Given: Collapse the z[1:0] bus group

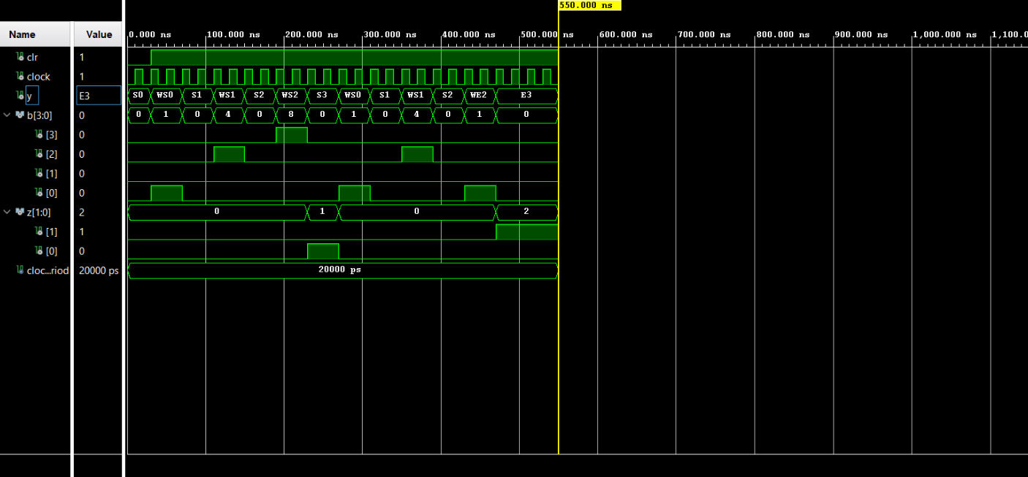Looking at the screenshot, I should point(7,212).
